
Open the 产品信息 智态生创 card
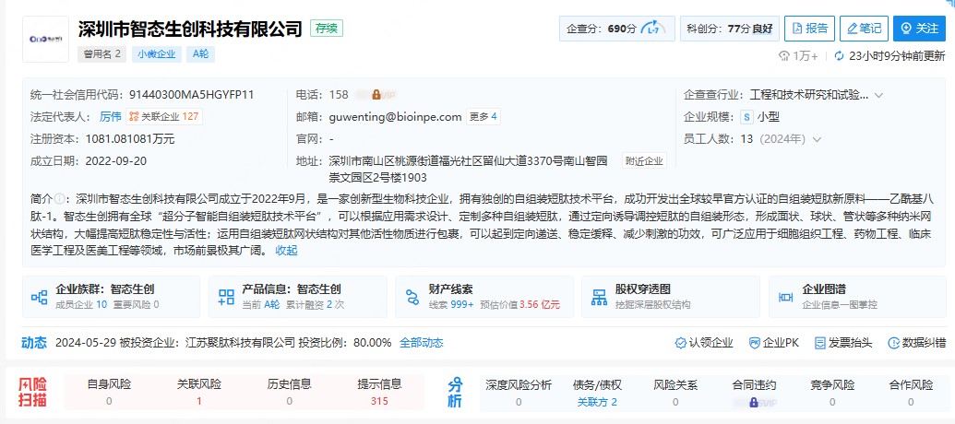[298, 297]
